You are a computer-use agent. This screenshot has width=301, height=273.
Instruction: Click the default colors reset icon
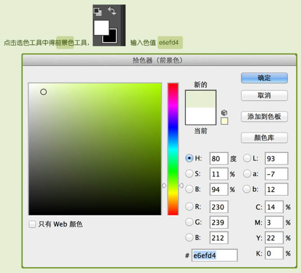point(97,12)
